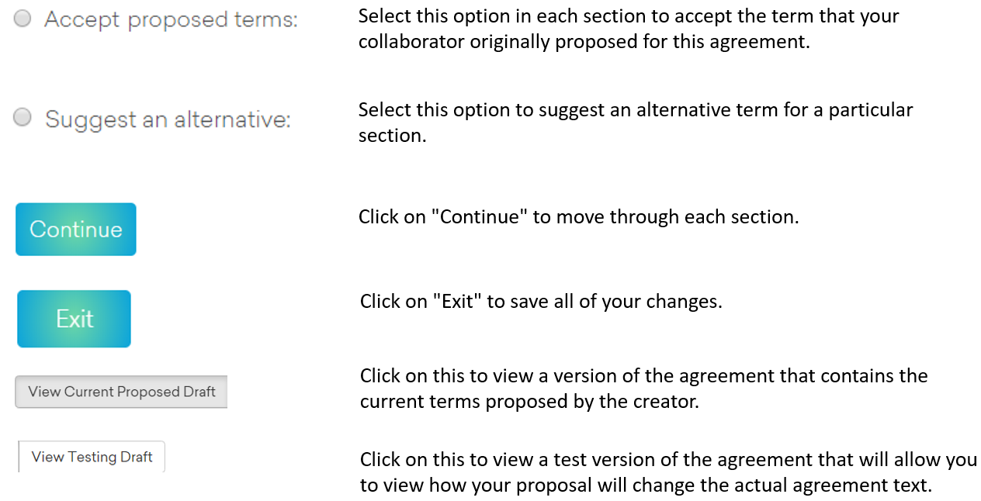Click the description line ending "agreement that contains the"
This screenshot has height=501, width=981.
pos(643,376)
